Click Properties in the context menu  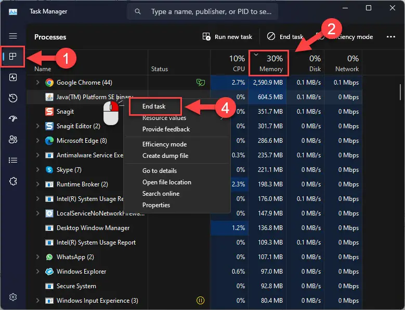[156, 205]
